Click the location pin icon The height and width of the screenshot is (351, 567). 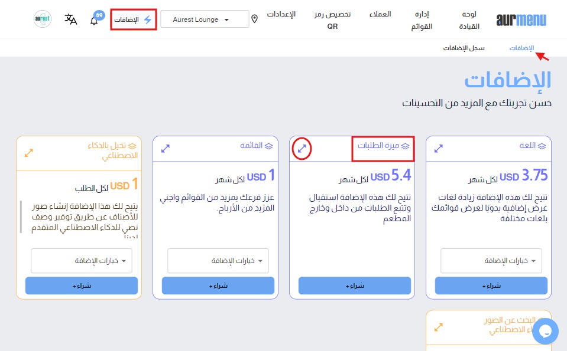point(255,19)
